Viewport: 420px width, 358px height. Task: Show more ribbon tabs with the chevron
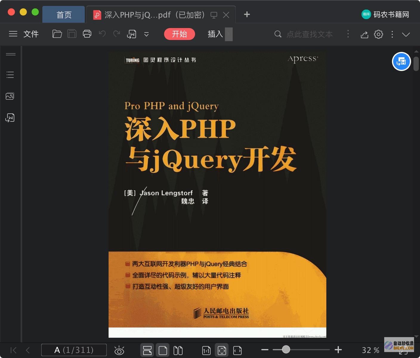[229, 34]
